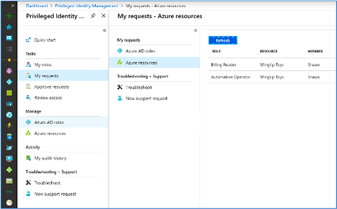Image resolution: width=337 pixels, height=209 pixels.
Task: Open the Dashboard icon in the sidebar
Action: 9,38
